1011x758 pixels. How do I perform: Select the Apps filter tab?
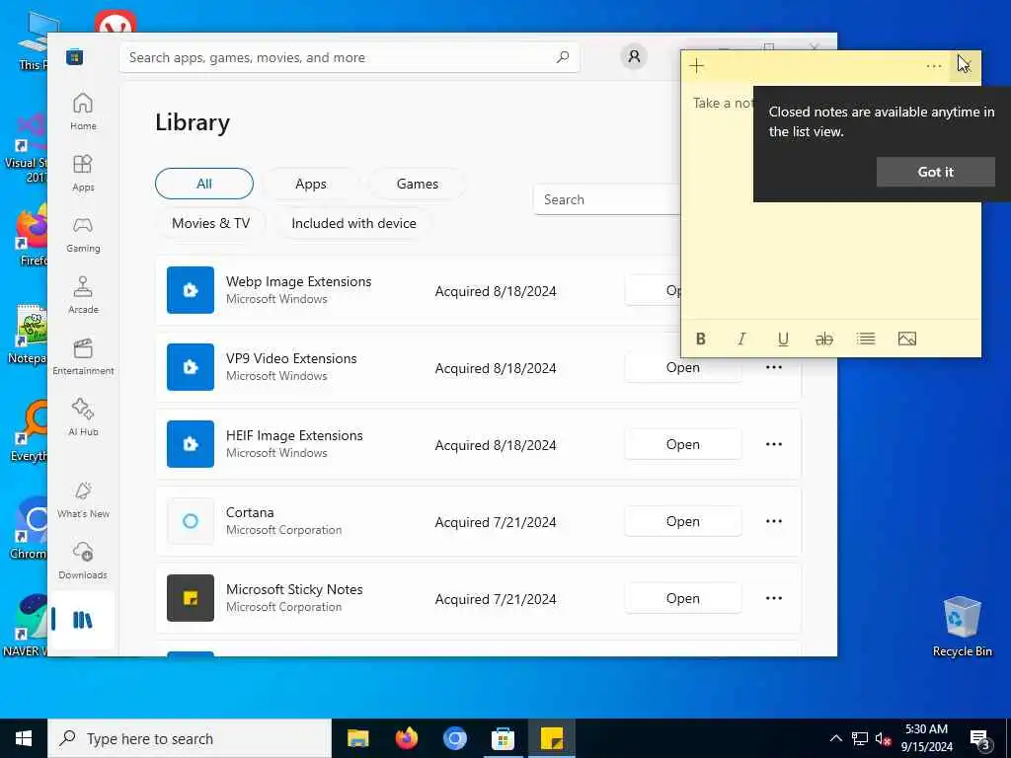311,184
